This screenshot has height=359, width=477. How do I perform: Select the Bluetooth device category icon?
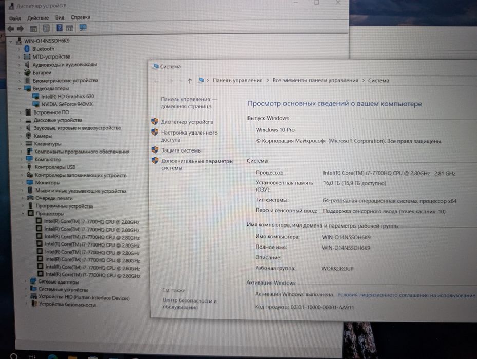pyautogui.click(x=27, y=49)
